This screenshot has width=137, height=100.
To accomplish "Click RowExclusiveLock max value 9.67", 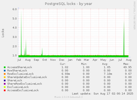I will pos(128,74).
